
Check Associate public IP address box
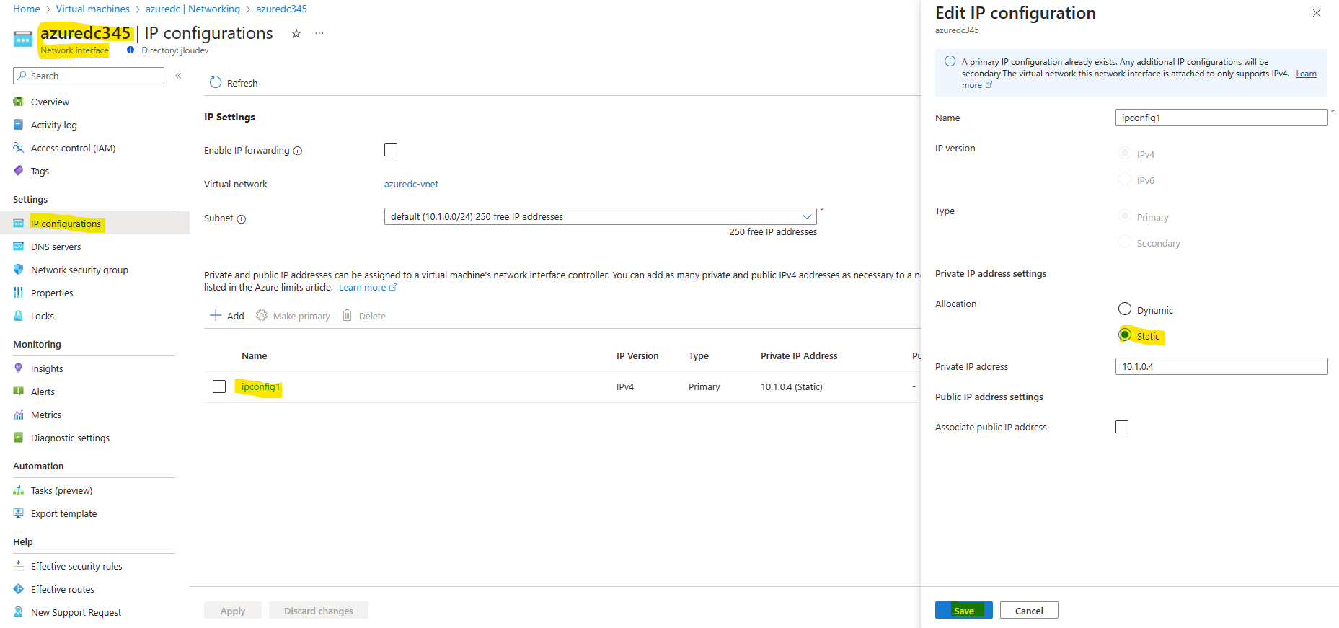tap(1122, 427)
